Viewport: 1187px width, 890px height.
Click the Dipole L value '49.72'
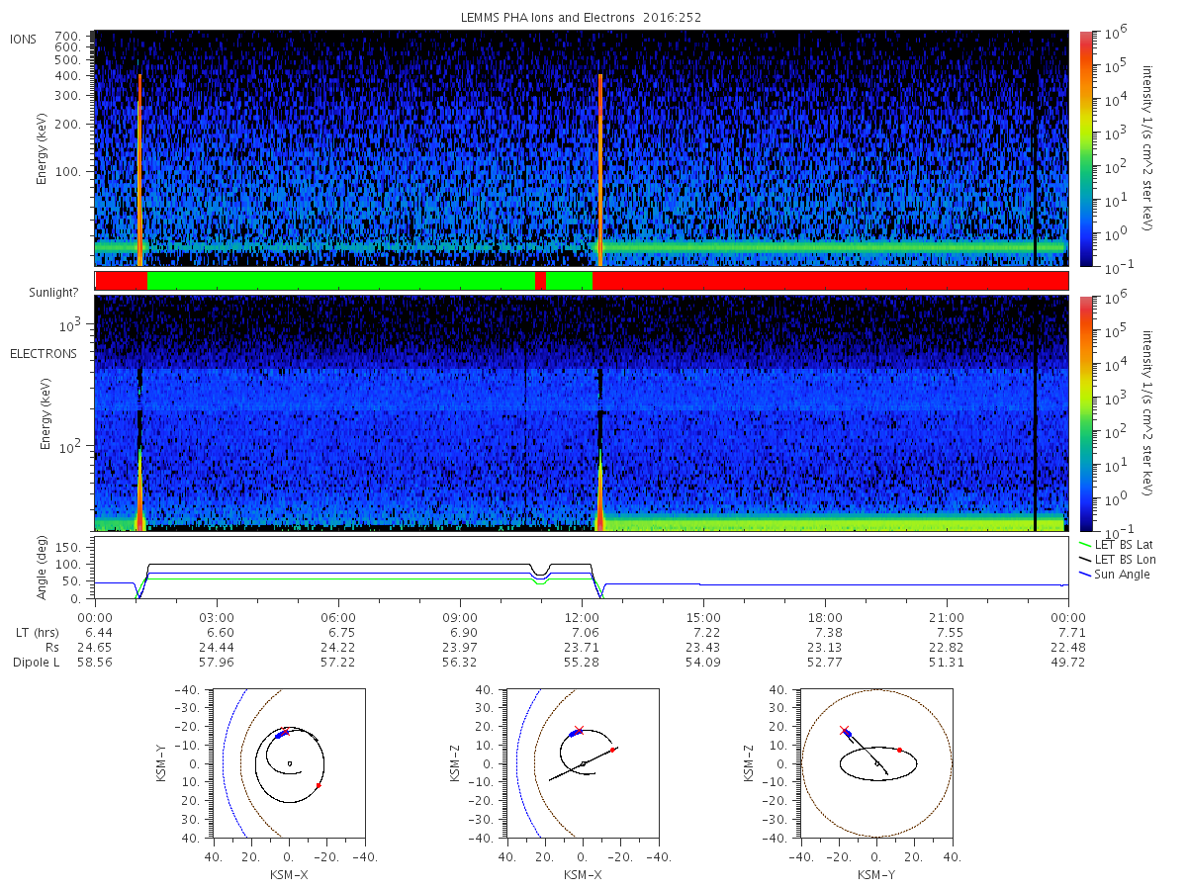1068,663
